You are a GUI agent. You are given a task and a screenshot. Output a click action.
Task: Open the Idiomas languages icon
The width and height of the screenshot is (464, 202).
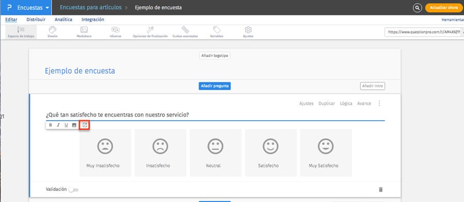click(115, 29)
